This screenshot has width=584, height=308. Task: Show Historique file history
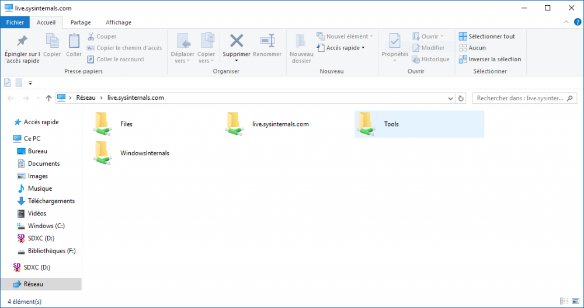tap(431, 59)
